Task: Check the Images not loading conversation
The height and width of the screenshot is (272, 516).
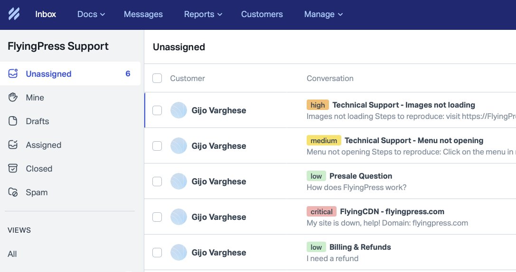Action: coord(157,110)
